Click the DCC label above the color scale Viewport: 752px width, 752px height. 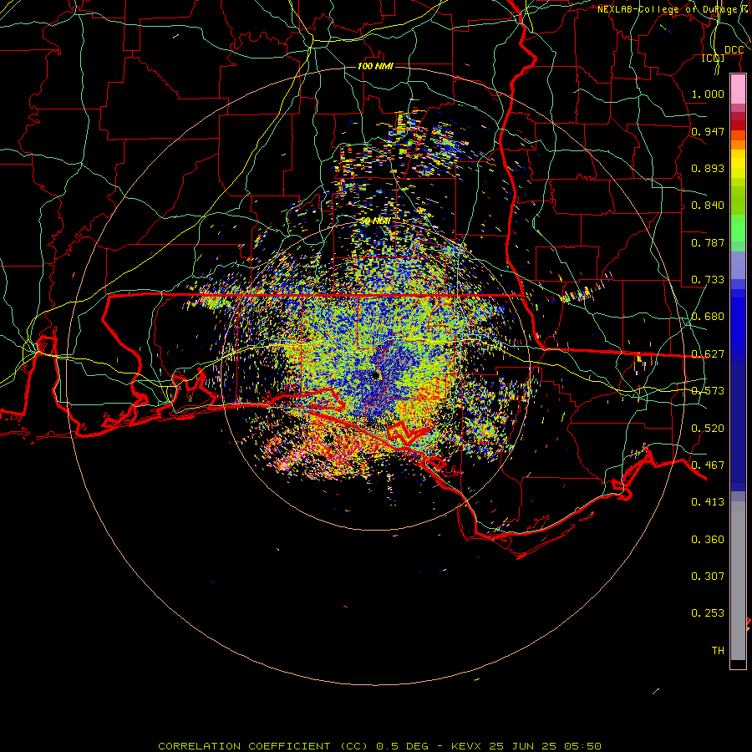(x=734, y=50)
